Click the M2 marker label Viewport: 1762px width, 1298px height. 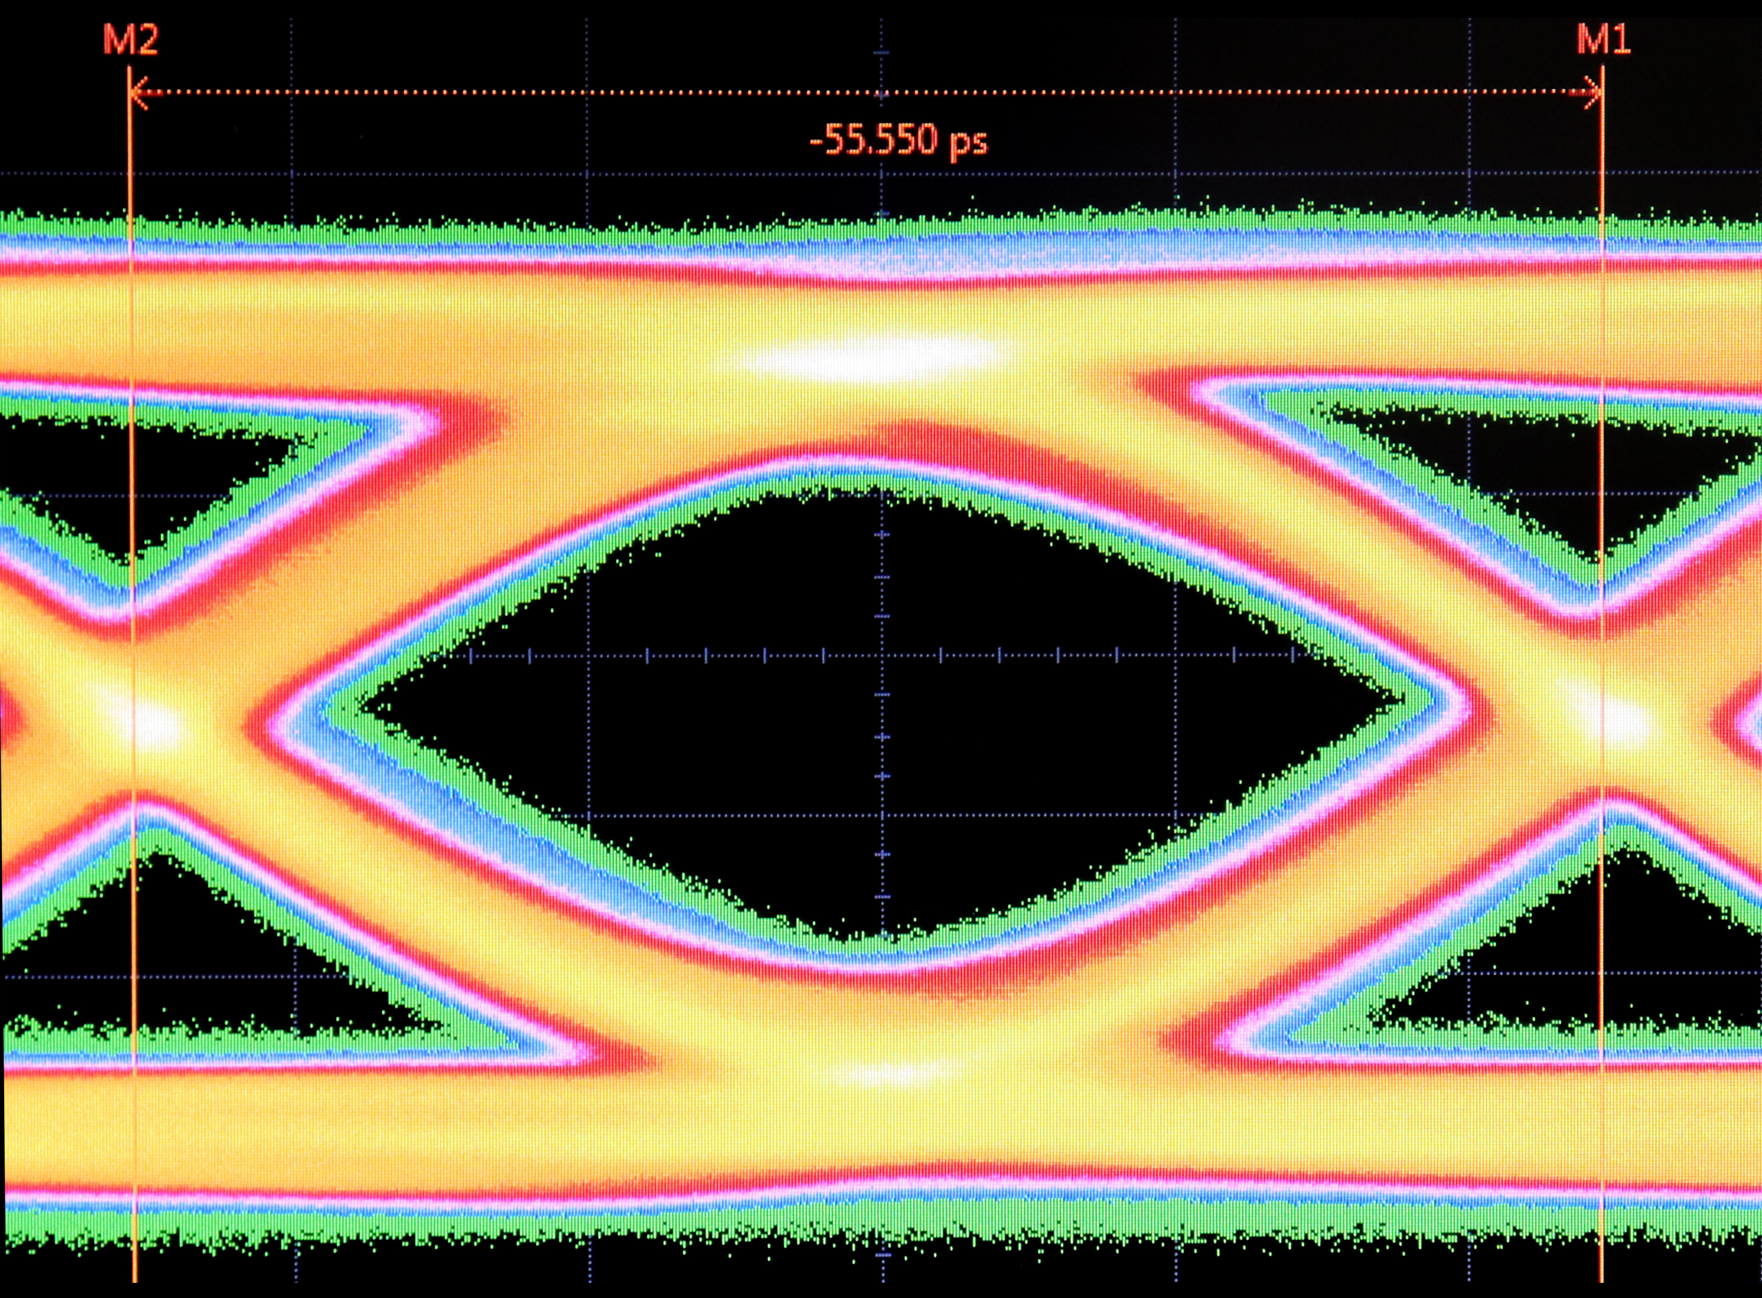[131, 41]
